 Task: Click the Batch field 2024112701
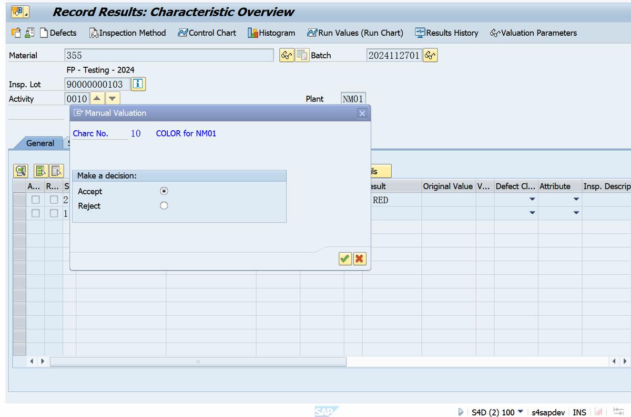click(394, 55)
